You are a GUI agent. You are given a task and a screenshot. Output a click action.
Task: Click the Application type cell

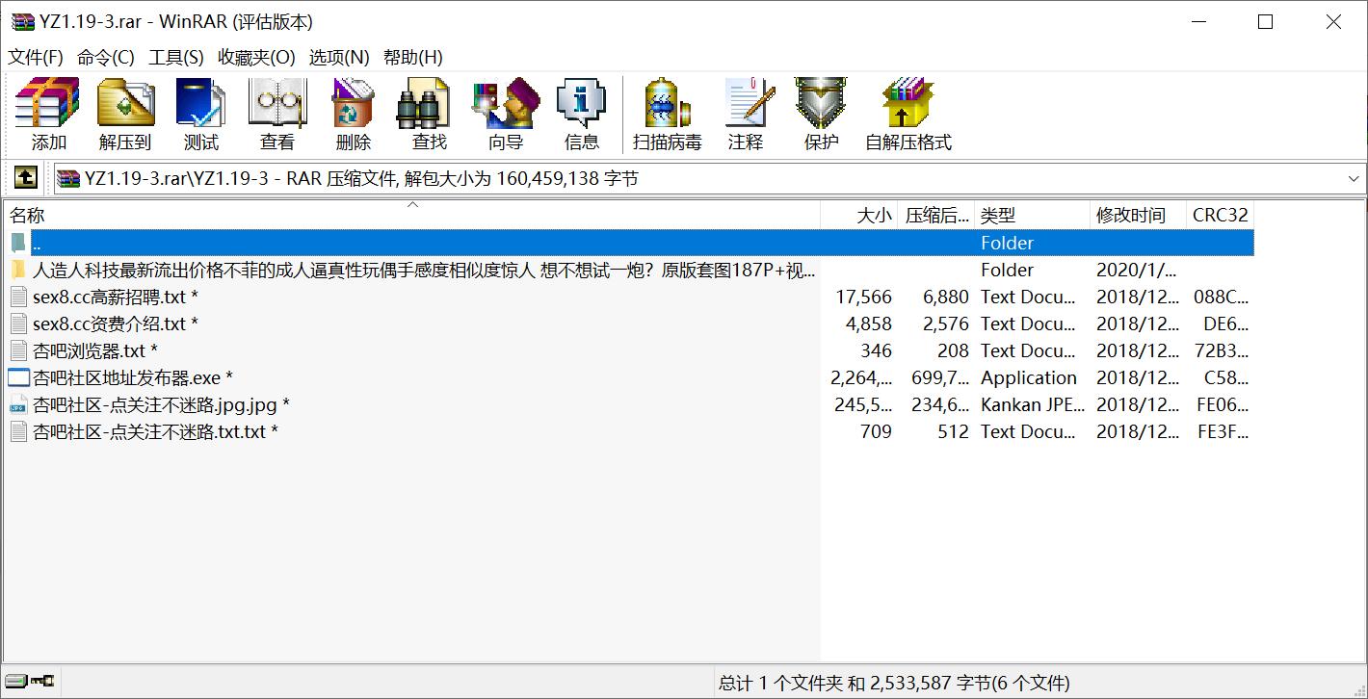pos(1029,377)
